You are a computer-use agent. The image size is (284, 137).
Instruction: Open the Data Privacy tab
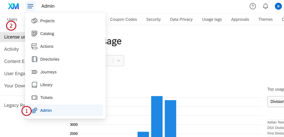pos(181,19)
